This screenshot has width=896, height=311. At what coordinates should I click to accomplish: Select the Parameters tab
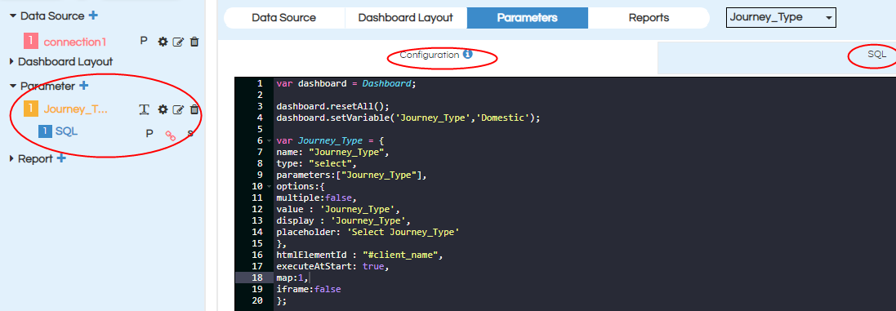528,18
